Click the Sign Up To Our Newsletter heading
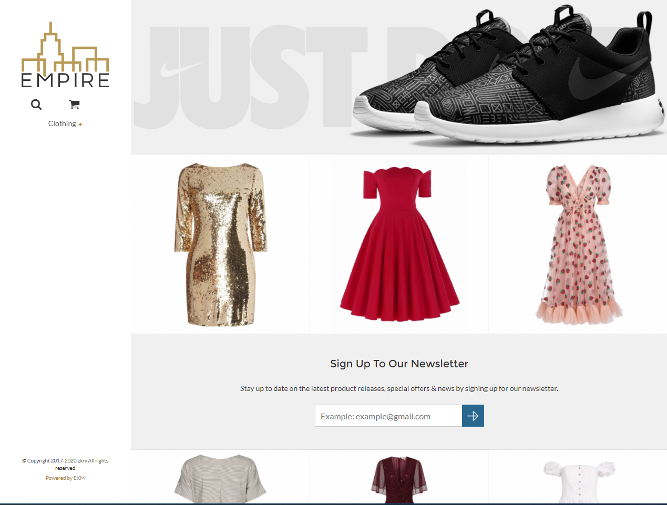Screen dimensions: 667x505 tap(399, 364)
